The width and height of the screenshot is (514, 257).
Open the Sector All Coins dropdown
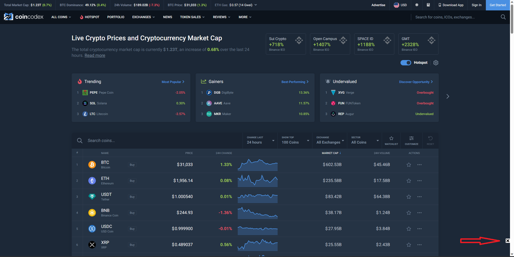(x=364, y=141)
